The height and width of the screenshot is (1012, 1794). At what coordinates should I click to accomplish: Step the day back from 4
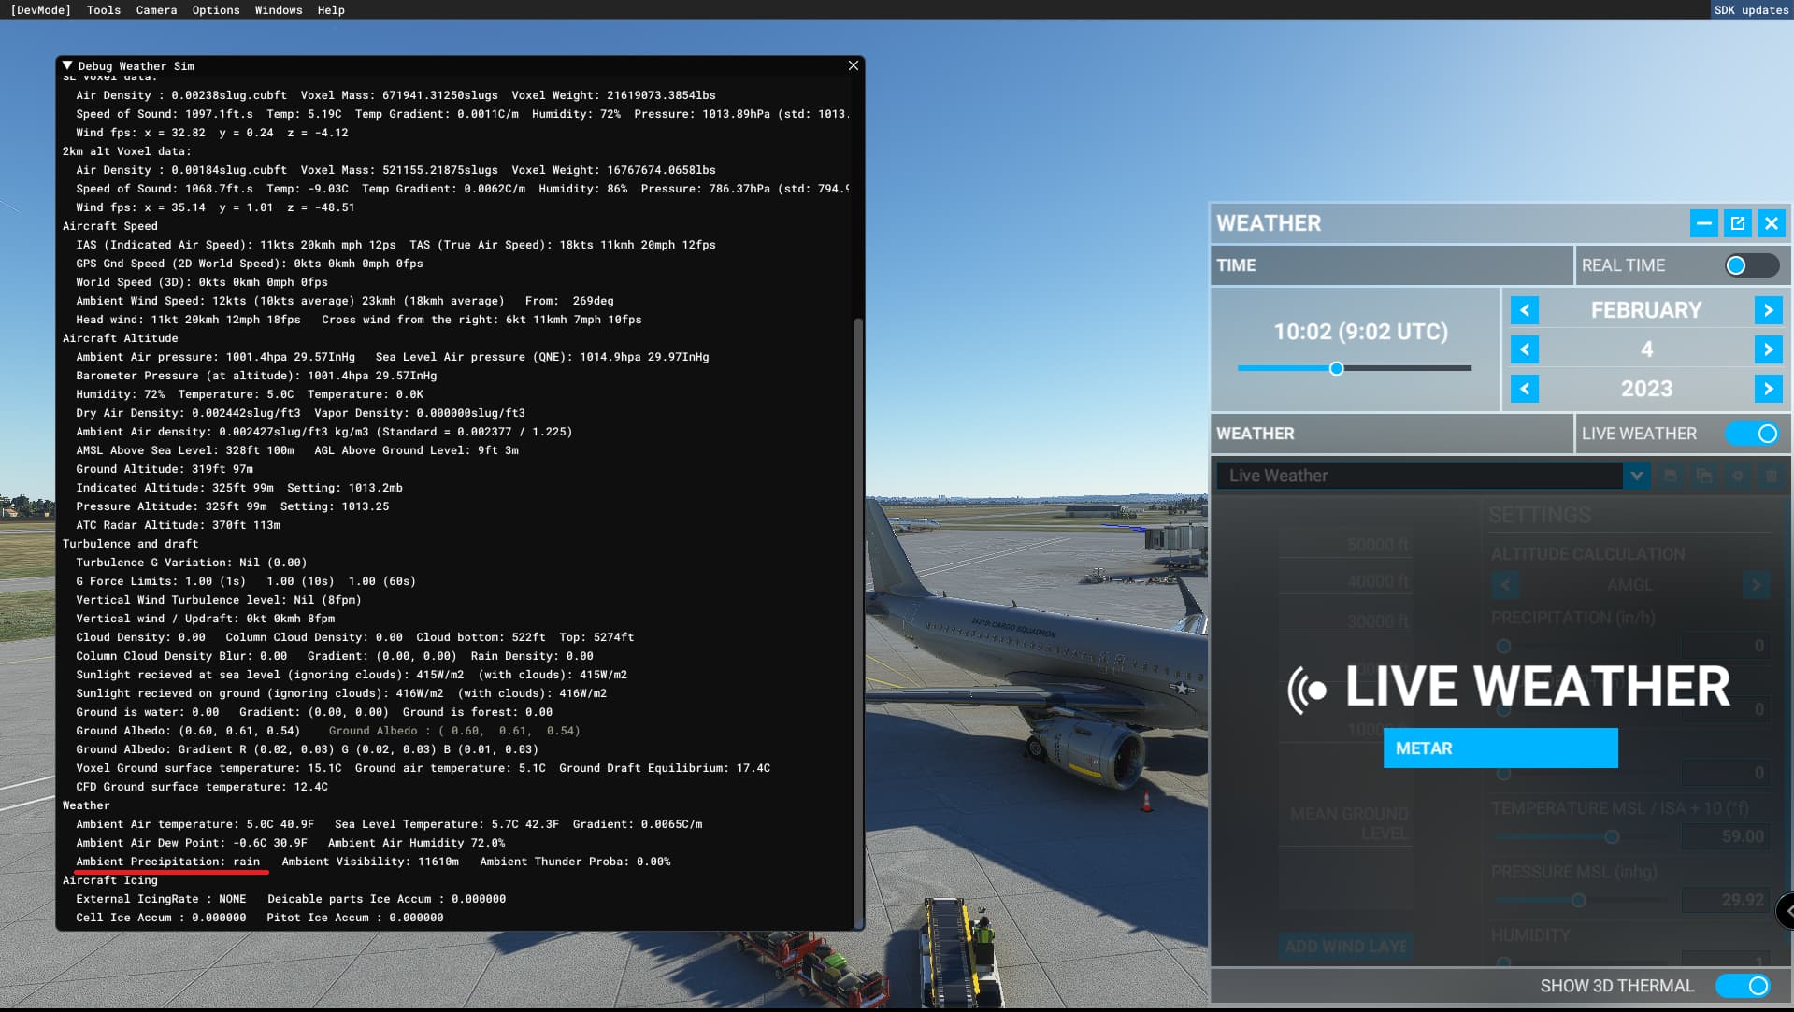pyautogui.click(x=1525, y=349)
